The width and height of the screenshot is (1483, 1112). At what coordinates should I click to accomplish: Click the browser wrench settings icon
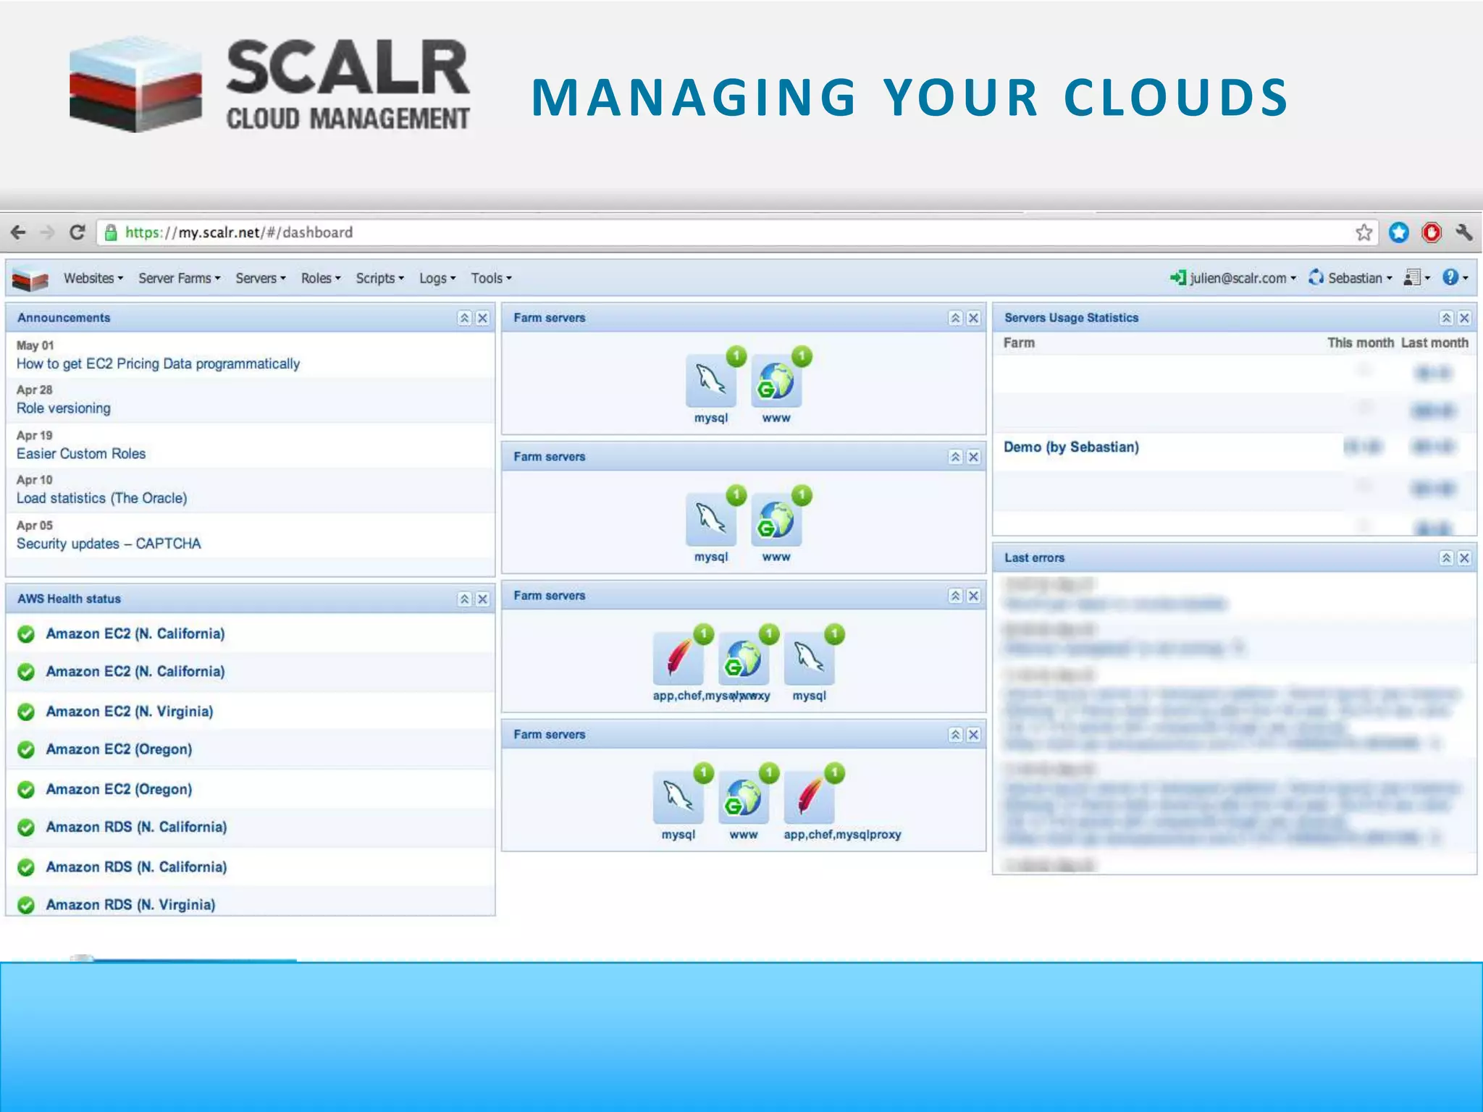coord(1463,232)
